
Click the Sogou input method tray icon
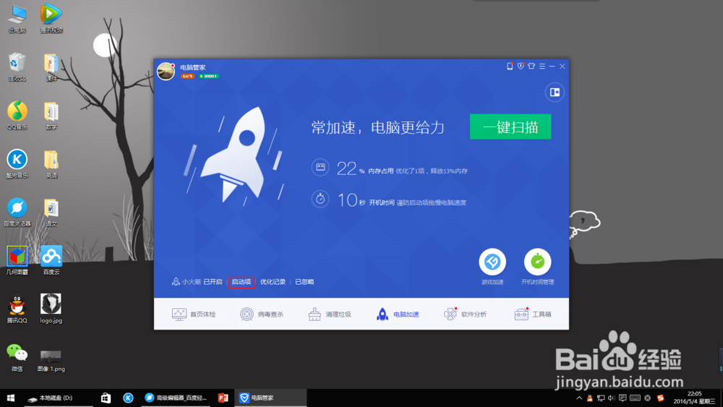point(660,398)
